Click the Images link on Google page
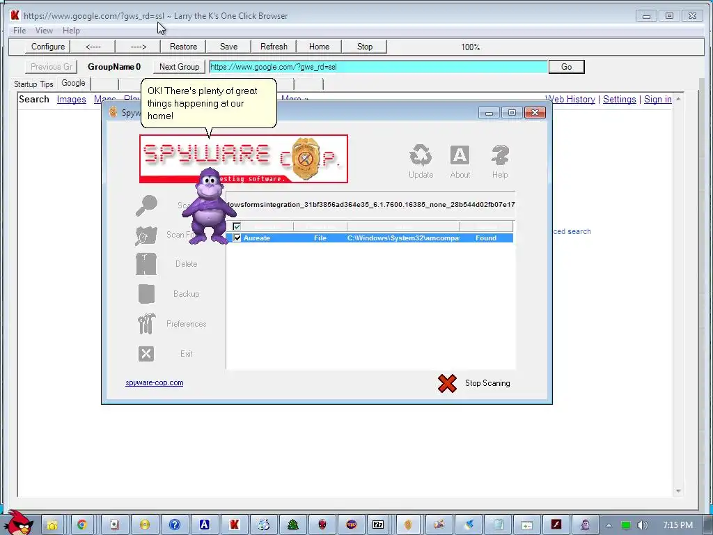Screen dimensions: 713x535 (72, 99)
